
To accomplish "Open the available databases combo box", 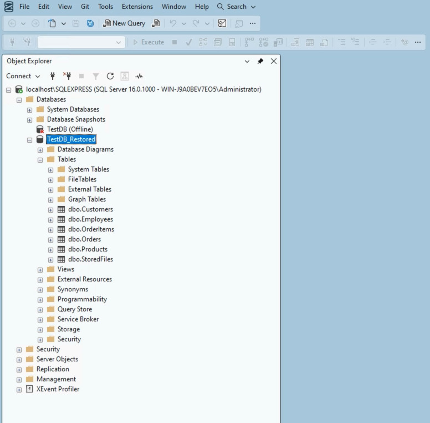I will point(81,42).
